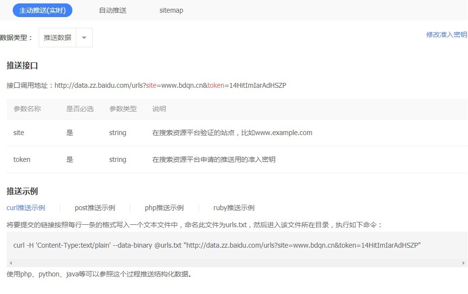The height and width of the screenshot is (294, 468).
Task: Select the 主动推送(实时) tab
Action: point(43,10)
